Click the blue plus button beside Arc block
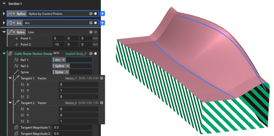Screen dimensions: 274x136 pos(103,23)
